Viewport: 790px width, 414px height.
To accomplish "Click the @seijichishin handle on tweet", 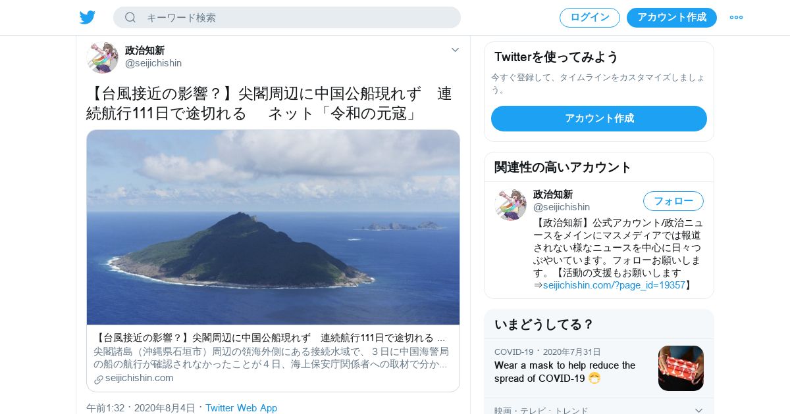I will point(153,63).
